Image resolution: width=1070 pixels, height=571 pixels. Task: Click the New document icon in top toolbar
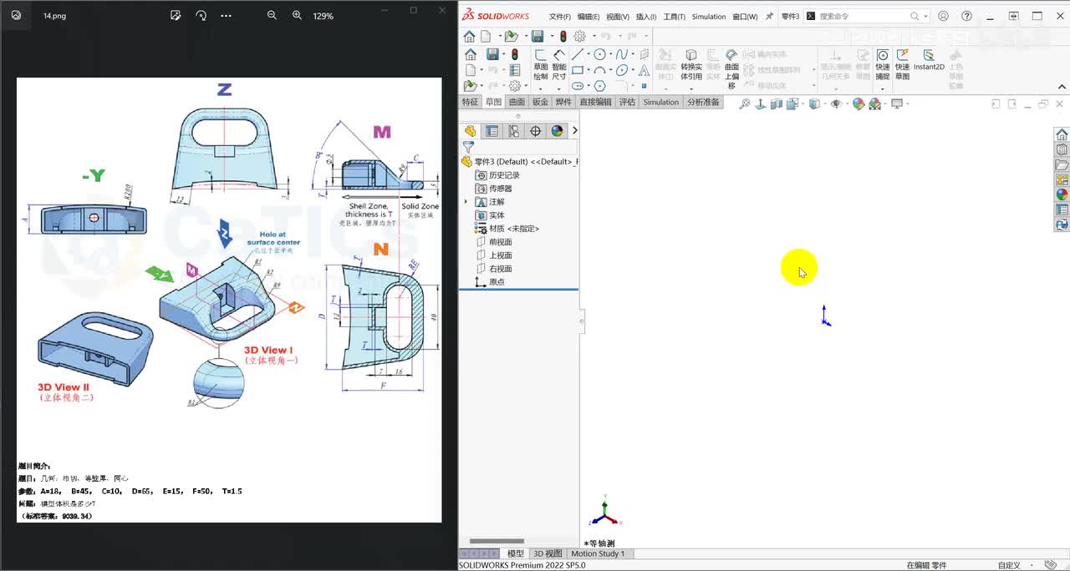click(487, 36)
